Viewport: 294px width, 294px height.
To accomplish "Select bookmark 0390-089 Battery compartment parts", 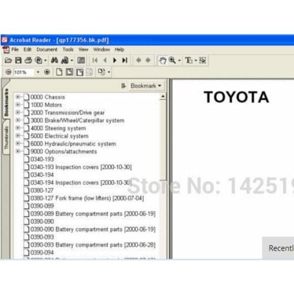I will click(x=93, y=214).
